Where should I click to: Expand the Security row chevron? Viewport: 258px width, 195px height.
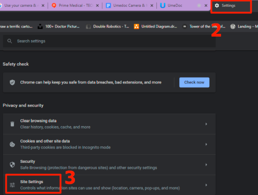point(206,165)
